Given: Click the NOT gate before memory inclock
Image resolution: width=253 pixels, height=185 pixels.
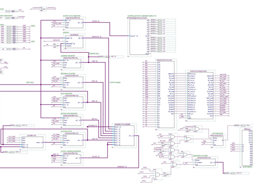Looking at the screenshot, I should [x=57, y=46].
